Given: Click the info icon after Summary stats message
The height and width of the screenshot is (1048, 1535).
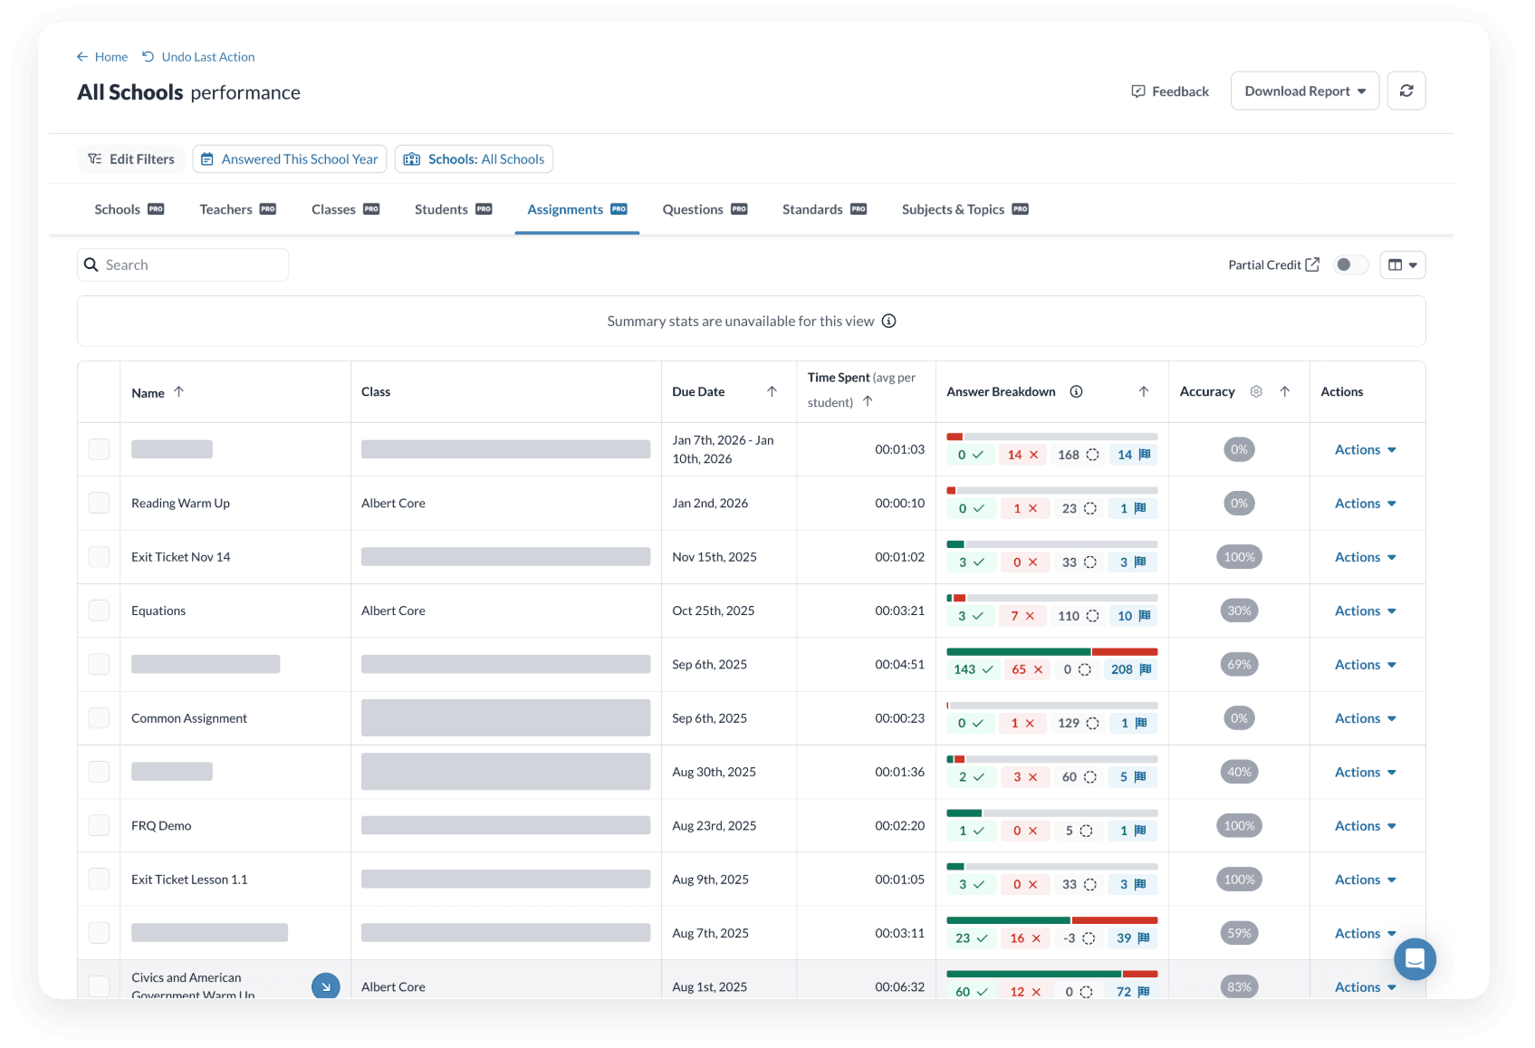Looking at the screenshot, I should point(889,321).
